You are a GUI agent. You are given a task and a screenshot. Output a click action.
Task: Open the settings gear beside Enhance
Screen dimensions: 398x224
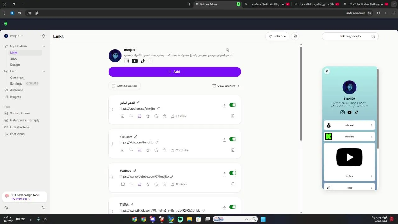point(295,36)
